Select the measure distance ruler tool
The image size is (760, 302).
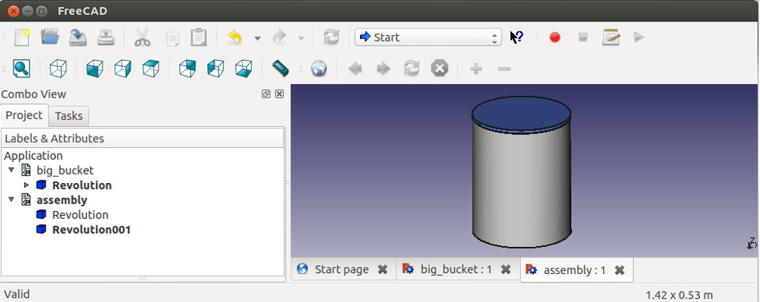(280, 69)
